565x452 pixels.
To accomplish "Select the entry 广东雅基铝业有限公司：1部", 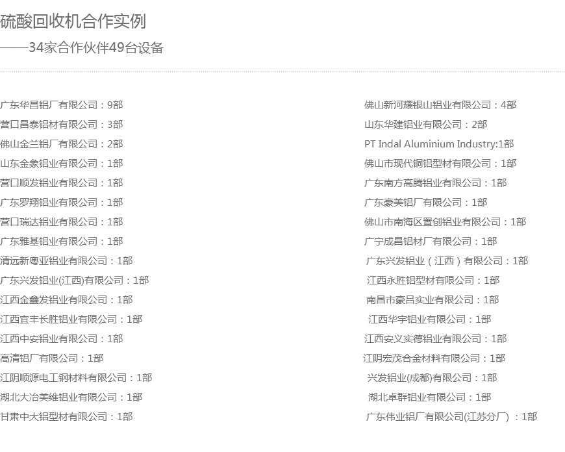I will coord(62,241).
